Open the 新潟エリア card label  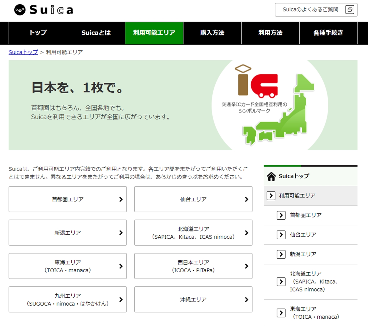coord(68,233)
